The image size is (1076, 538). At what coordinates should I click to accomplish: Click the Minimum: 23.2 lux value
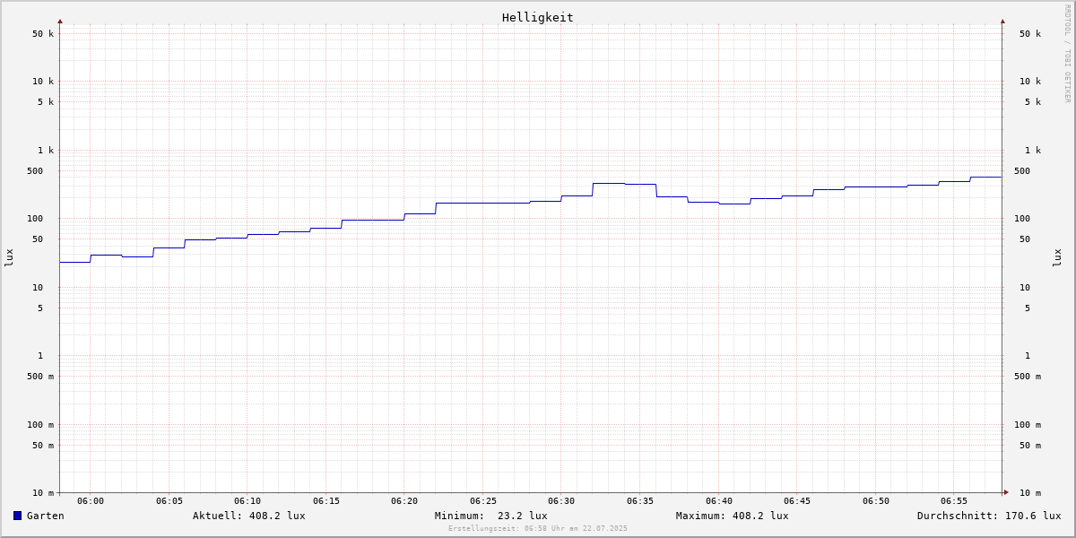pyautogui.click(x=491, y=516)
